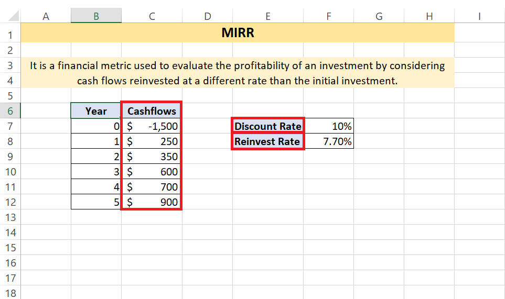Click the select-all corner triangle
This screenshot has width=505, height=299.
(13, 16)
